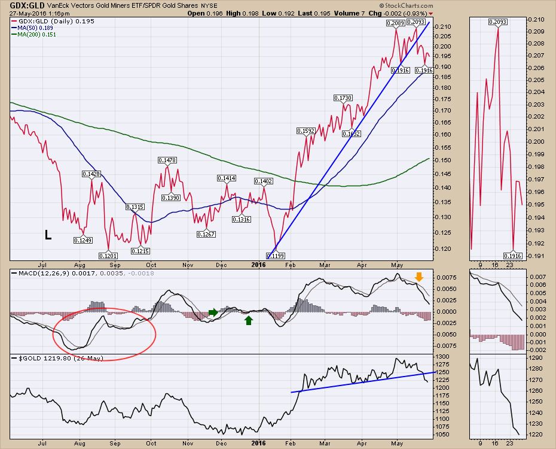Click the Open 0.196 value
Viewport: 556px width, 449px height.
click(205, 14)
